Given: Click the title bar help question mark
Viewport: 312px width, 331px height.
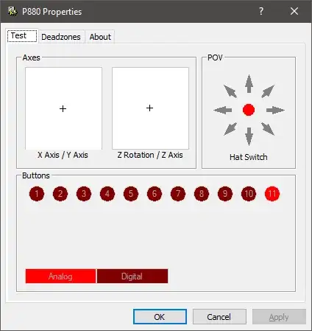Looking at the screenshot, I should (261, 11).
